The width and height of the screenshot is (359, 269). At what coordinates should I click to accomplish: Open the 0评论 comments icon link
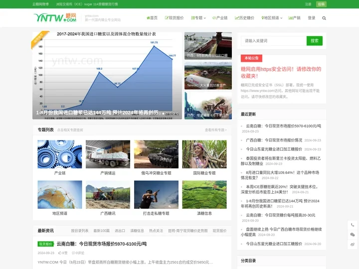coord(78,253)
